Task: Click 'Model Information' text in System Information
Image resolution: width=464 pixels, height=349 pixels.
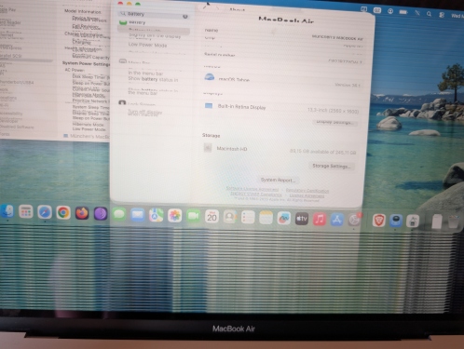Action: pos(83,11)
